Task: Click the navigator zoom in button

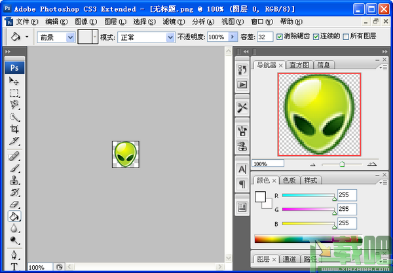Action: pos(372,164)
